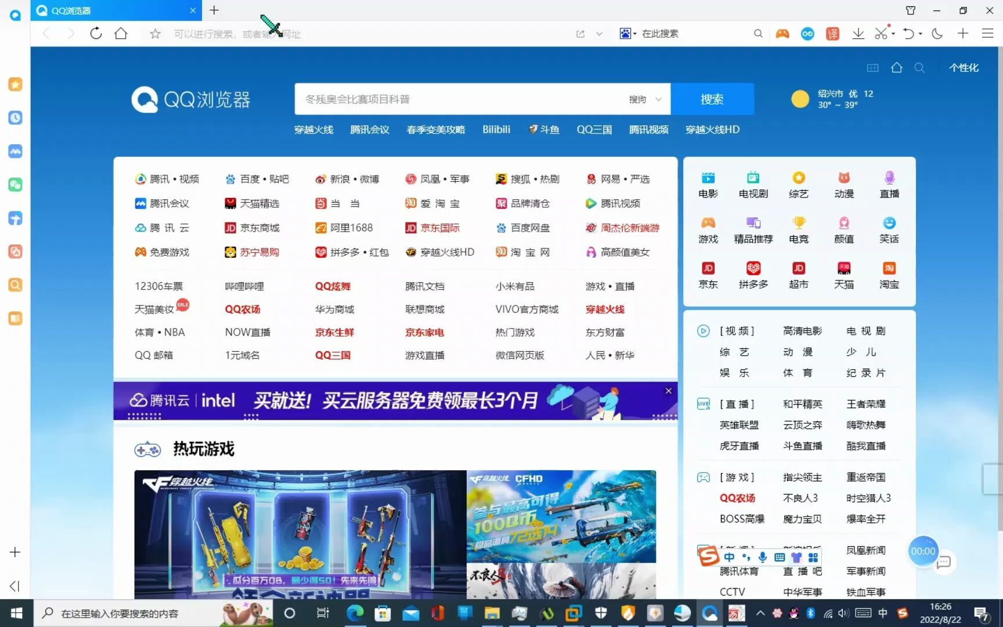The height and width of the screenshot is (627, 1003).
Task: Open the Windows notification center
Action: tap(982, 613)
